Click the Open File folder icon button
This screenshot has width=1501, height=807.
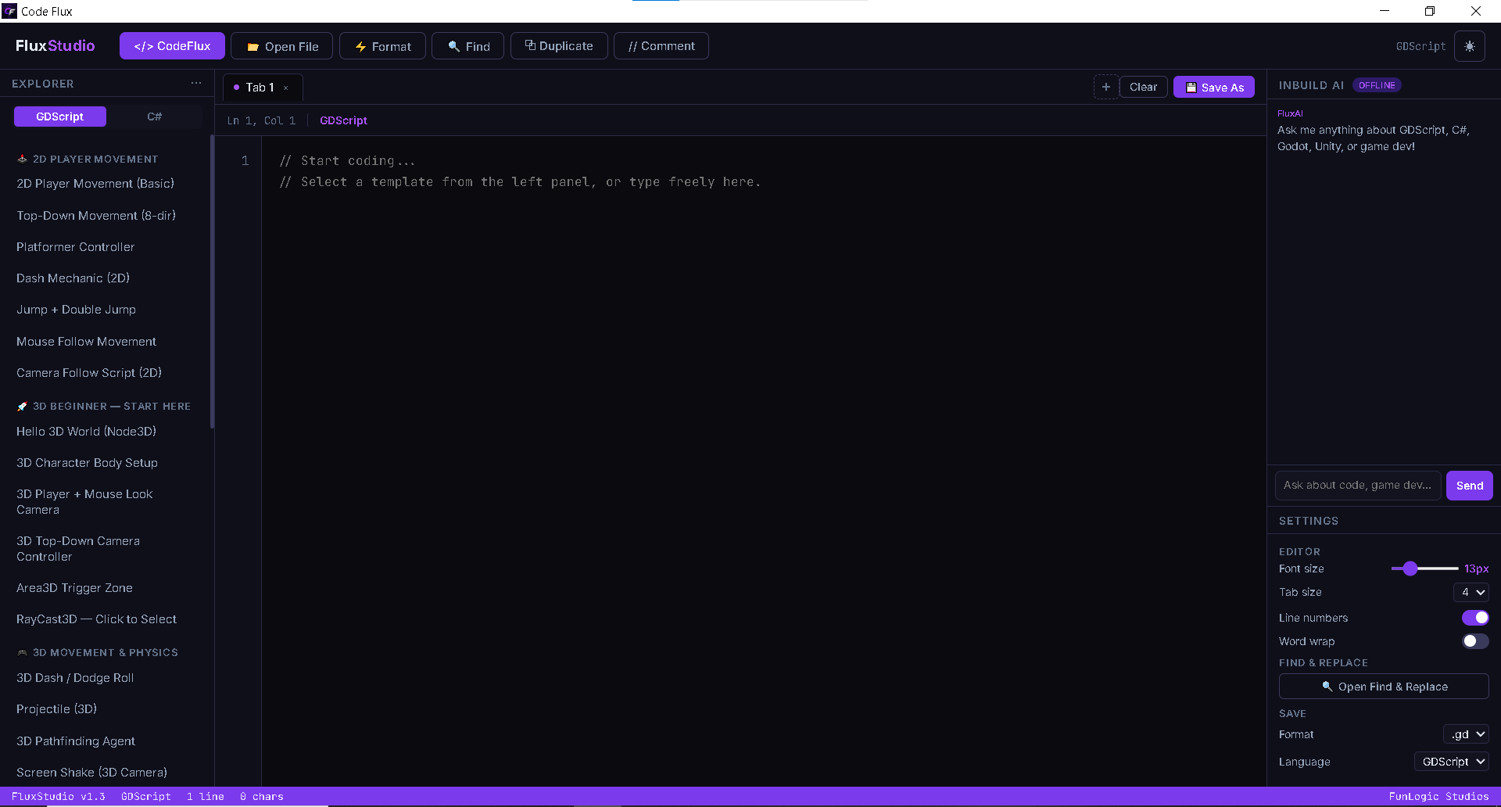click(282, 46)
